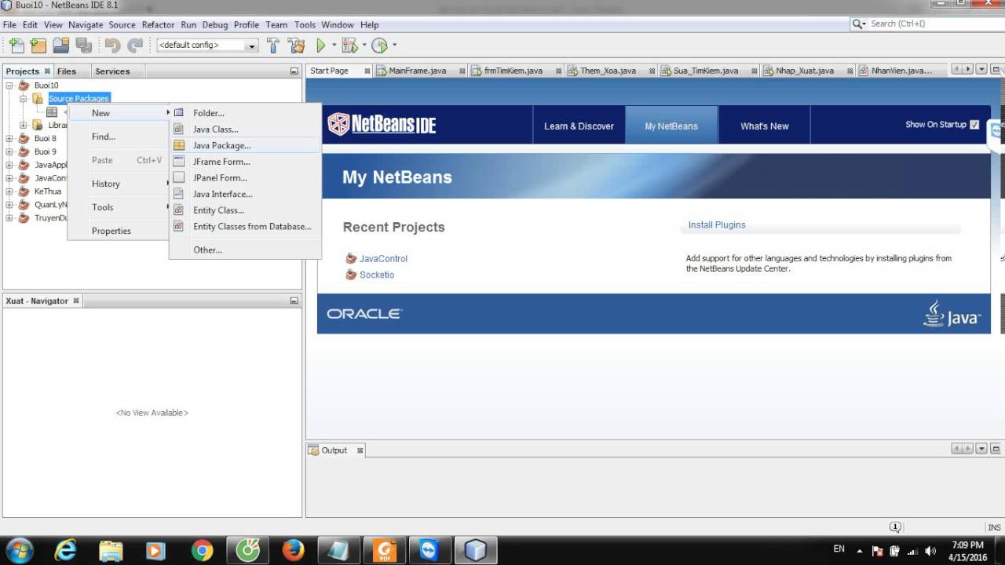Select Entity Classes from Database... menu item
1005x565 pixels.
245,226
